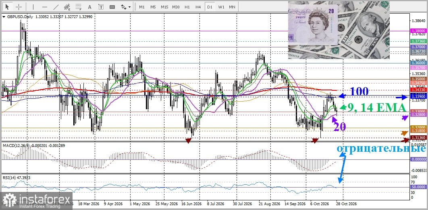Click the 9 Apr 2026 date label
The width and height of the screenshot is (428, 210).
coord(114,204)
